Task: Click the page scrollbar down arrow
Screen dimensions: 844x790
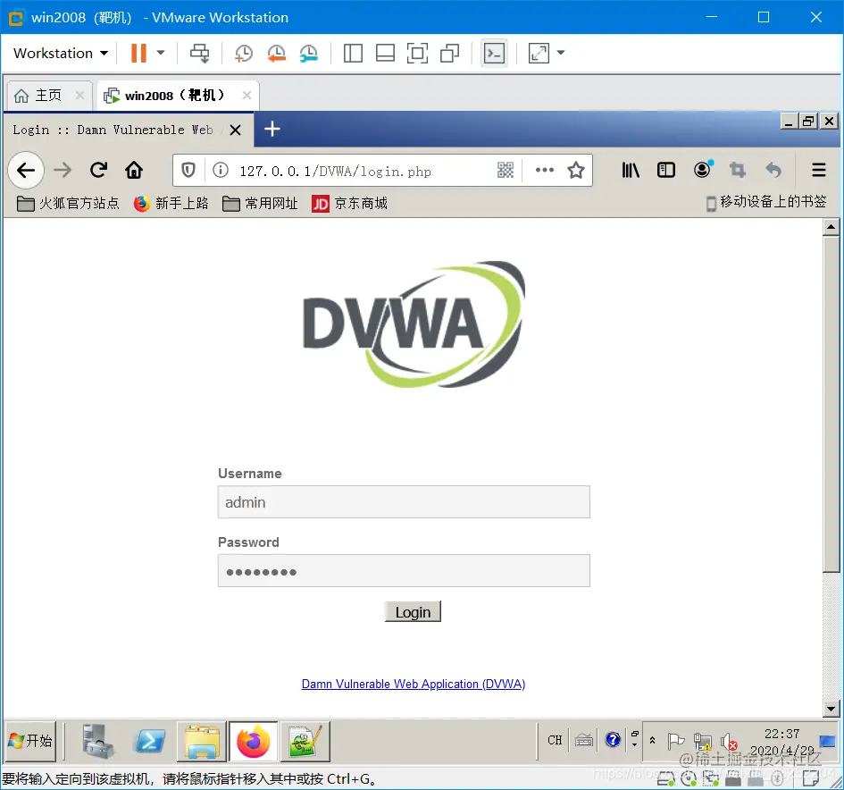Action: point(831,709)
